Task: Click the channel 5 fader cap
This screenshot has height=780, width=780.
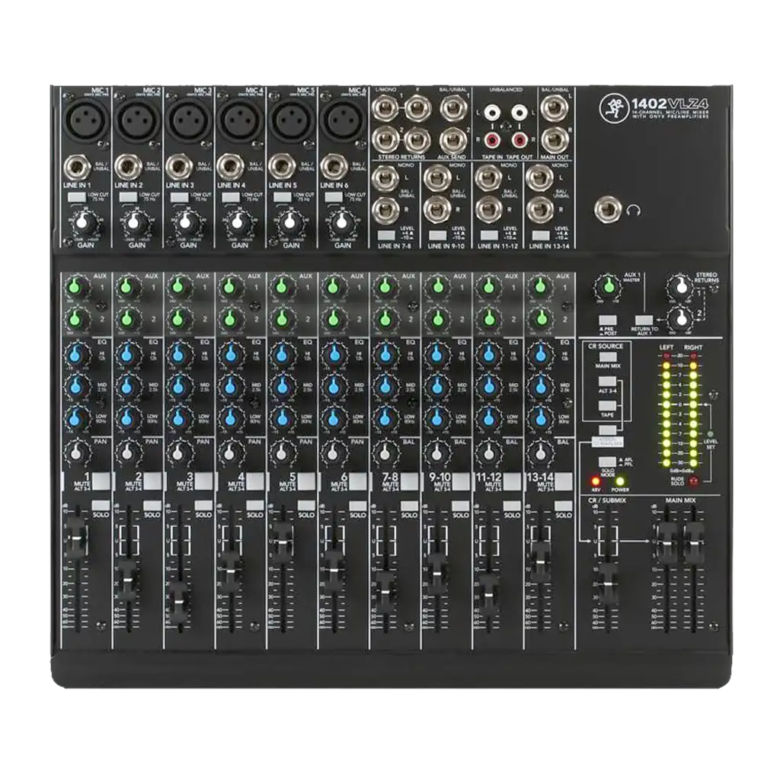Action: pos(282,542)
